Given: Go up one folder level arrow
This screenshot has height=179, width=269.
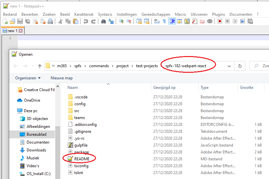Looking at the screenshot, I should pyautogui.click(x=40, y=66).
